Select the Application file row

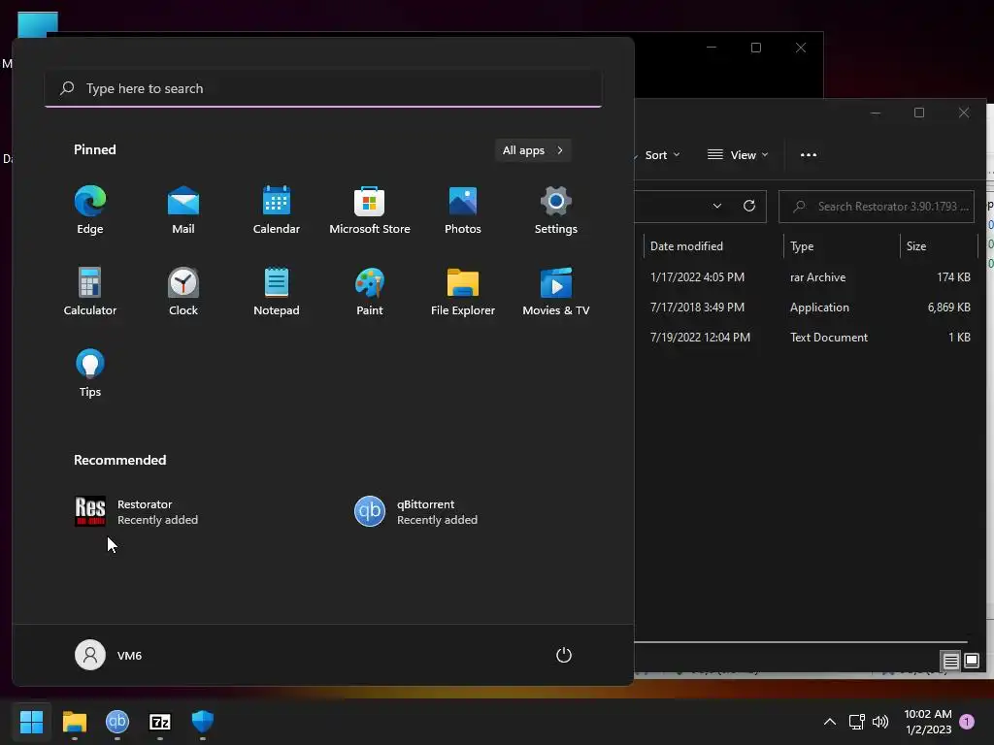click(807, 308)
